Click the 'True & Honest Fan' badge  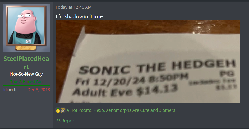coord(26,82)
